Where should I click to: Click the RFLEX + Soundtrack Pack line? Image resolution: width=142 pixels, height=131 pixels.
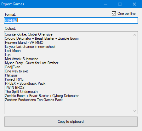25,83
